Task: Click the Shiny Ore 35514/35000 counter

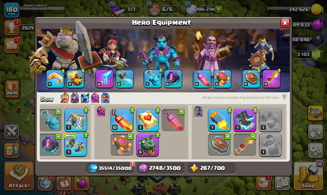Action: click(x=110, y=168)
